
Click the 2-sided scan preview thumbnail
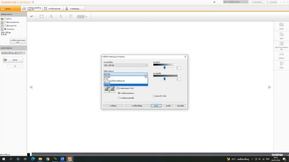point(109,89)
